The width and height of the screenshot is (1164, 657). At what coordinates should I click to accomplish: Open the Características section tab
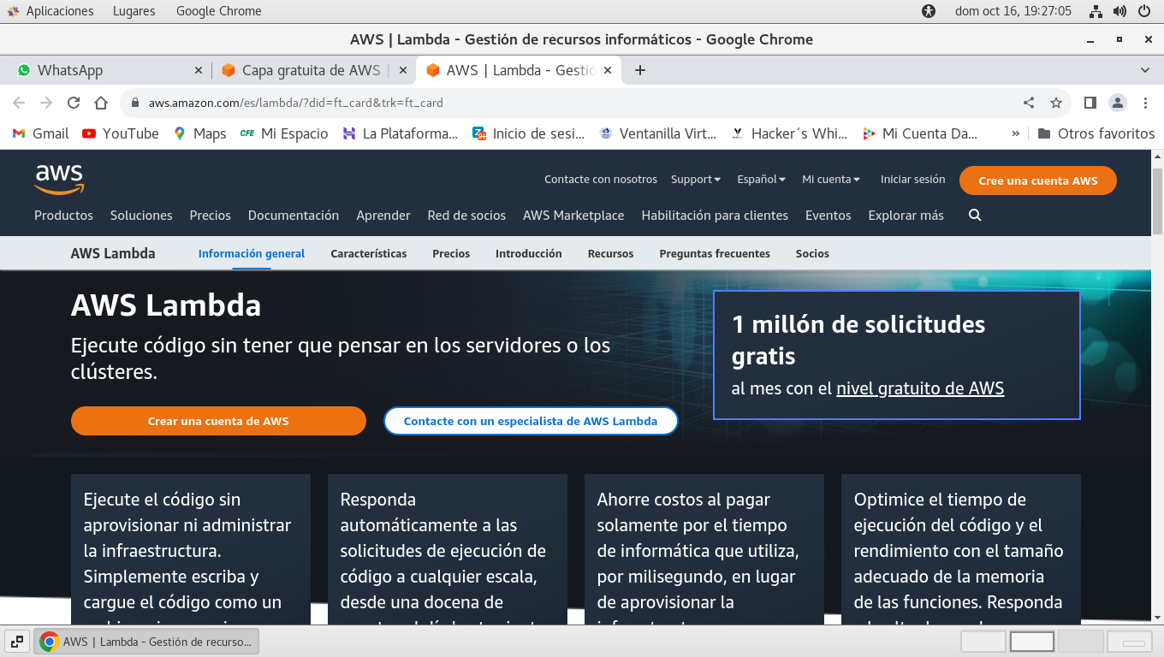(368, 253)
